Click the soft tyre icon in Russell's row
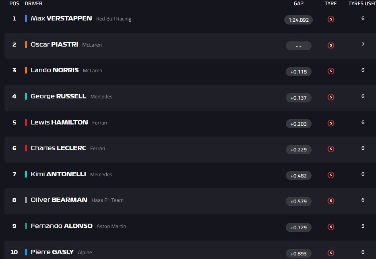Image resolution: width=376 pixels, height=259 pixels. click(x=331, y=97)
